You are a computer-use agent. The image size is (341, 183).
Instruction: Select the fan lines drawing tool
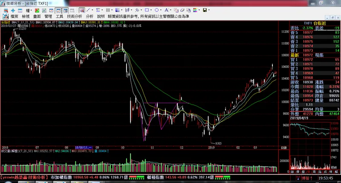(118, 10)
